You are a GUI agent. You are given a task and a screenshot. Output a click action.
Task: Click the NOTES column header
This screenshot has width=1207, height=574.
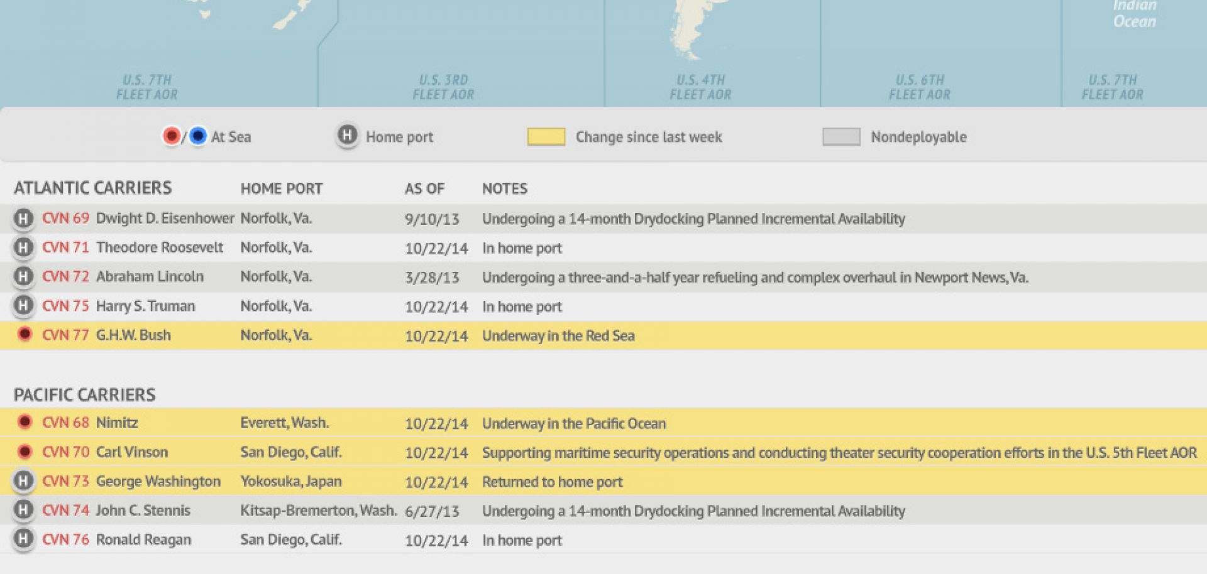pos(505,188)
